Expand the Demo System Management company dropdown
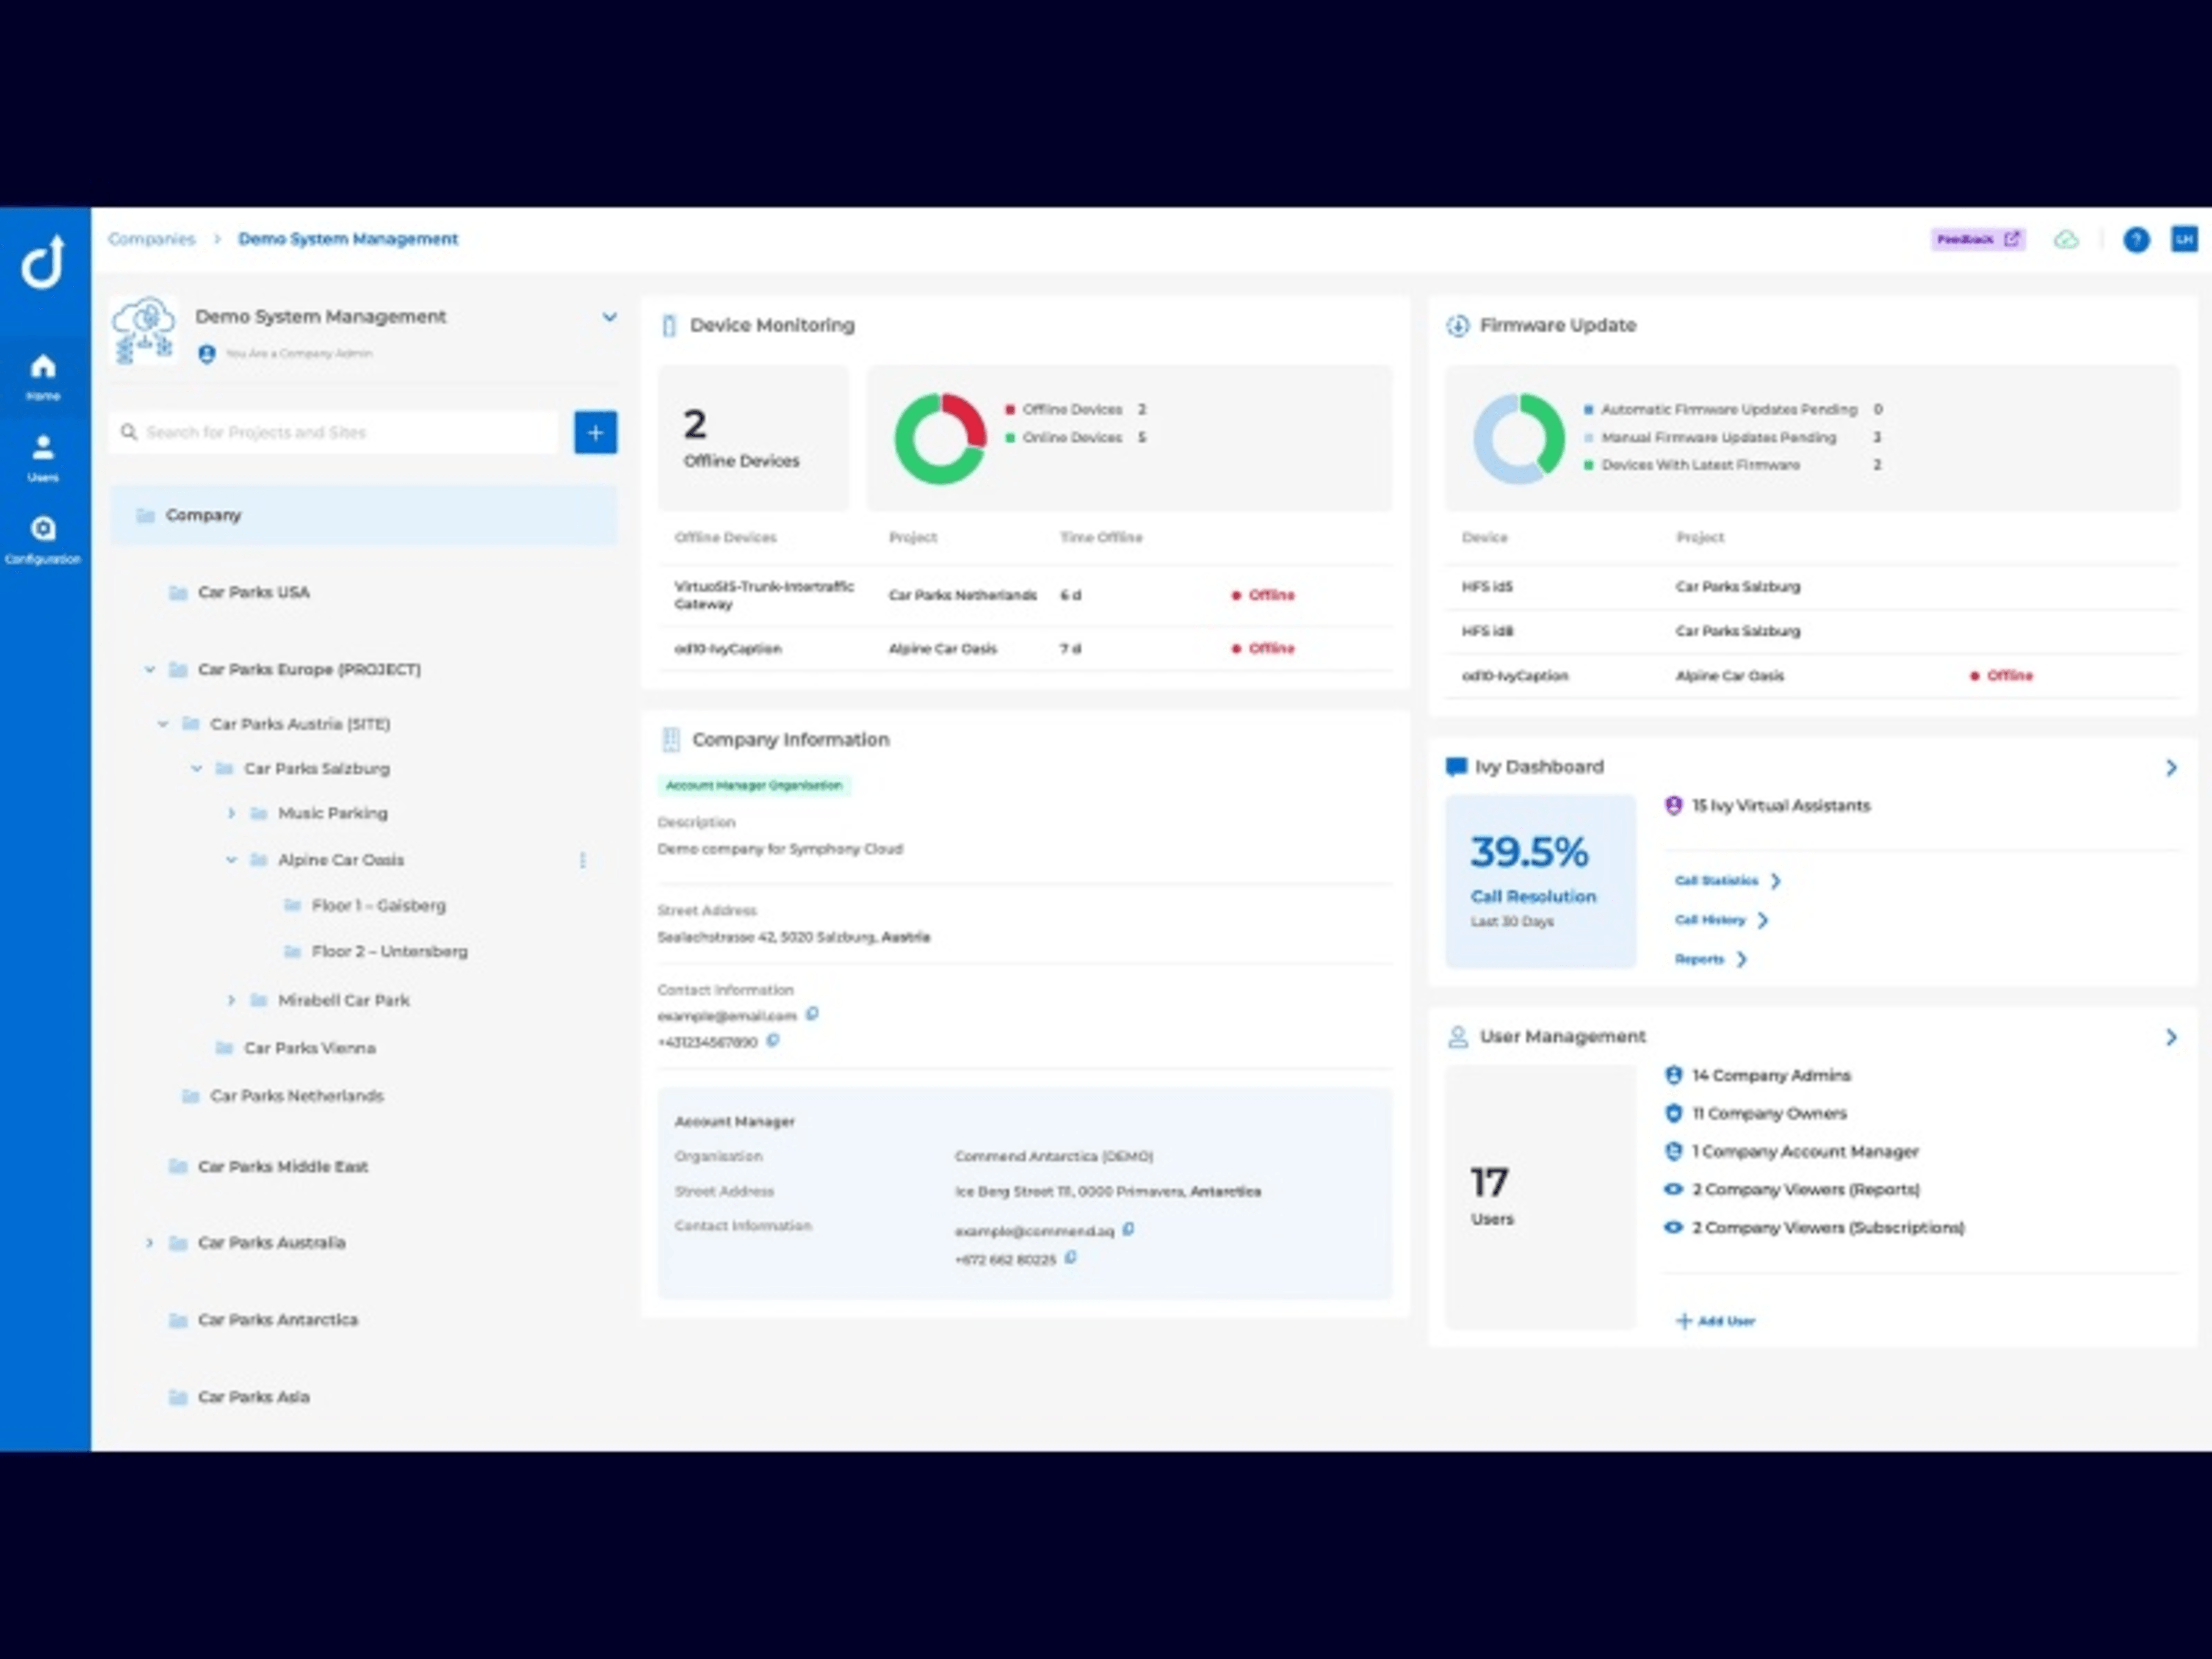Screen dimensions: 2212x1659 click(609, 317)
